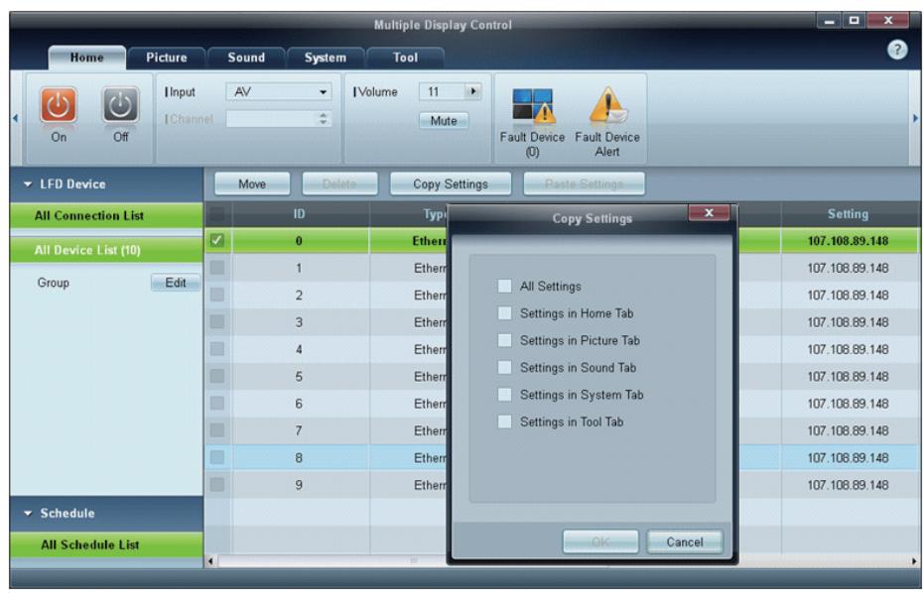Click the Volume value field
Image resolution: width=924 pixels, height=593 pixels.
pyautogui.click(x=442, y=92)
